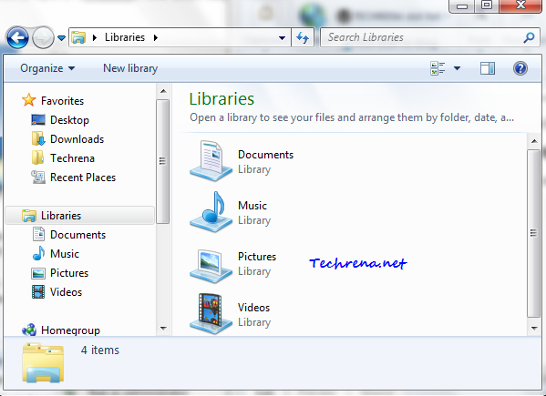Viewport: 546px width, 396px height.
Task: Expand the recent pages arrow beside Forward
Action: 62,37
